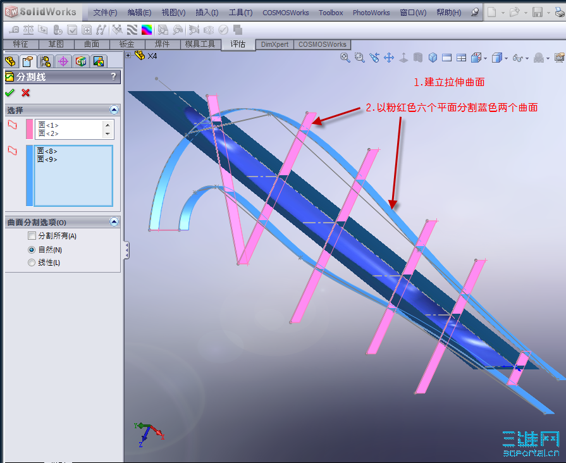Open ConfigurationManager tab icon
The image size is (566, 463).
[x=46, y=61]
